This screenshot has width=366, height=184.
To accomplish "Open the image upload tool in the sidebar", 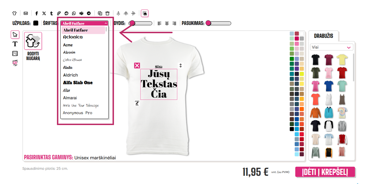I will tap(15, 53).
